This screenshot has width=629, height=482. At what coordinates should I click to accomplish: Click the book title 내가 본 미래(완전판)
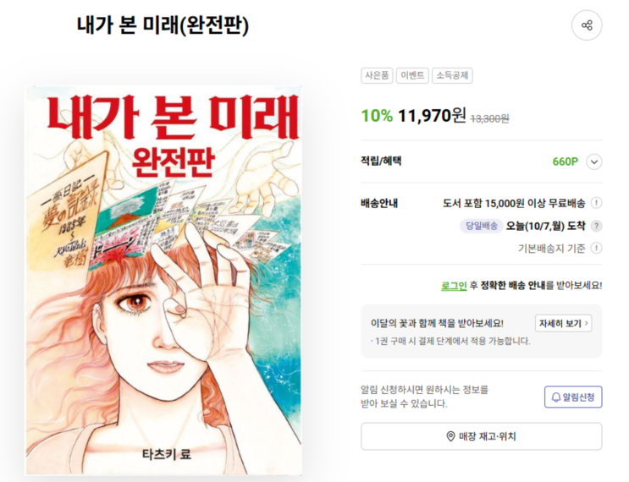(x=163, y=25)
